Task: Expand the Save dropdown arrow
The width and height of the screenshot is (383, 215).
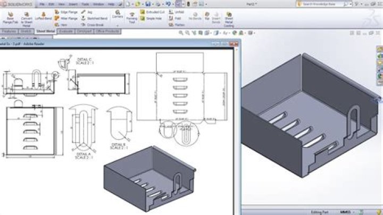Action: [x=153, y=4]
